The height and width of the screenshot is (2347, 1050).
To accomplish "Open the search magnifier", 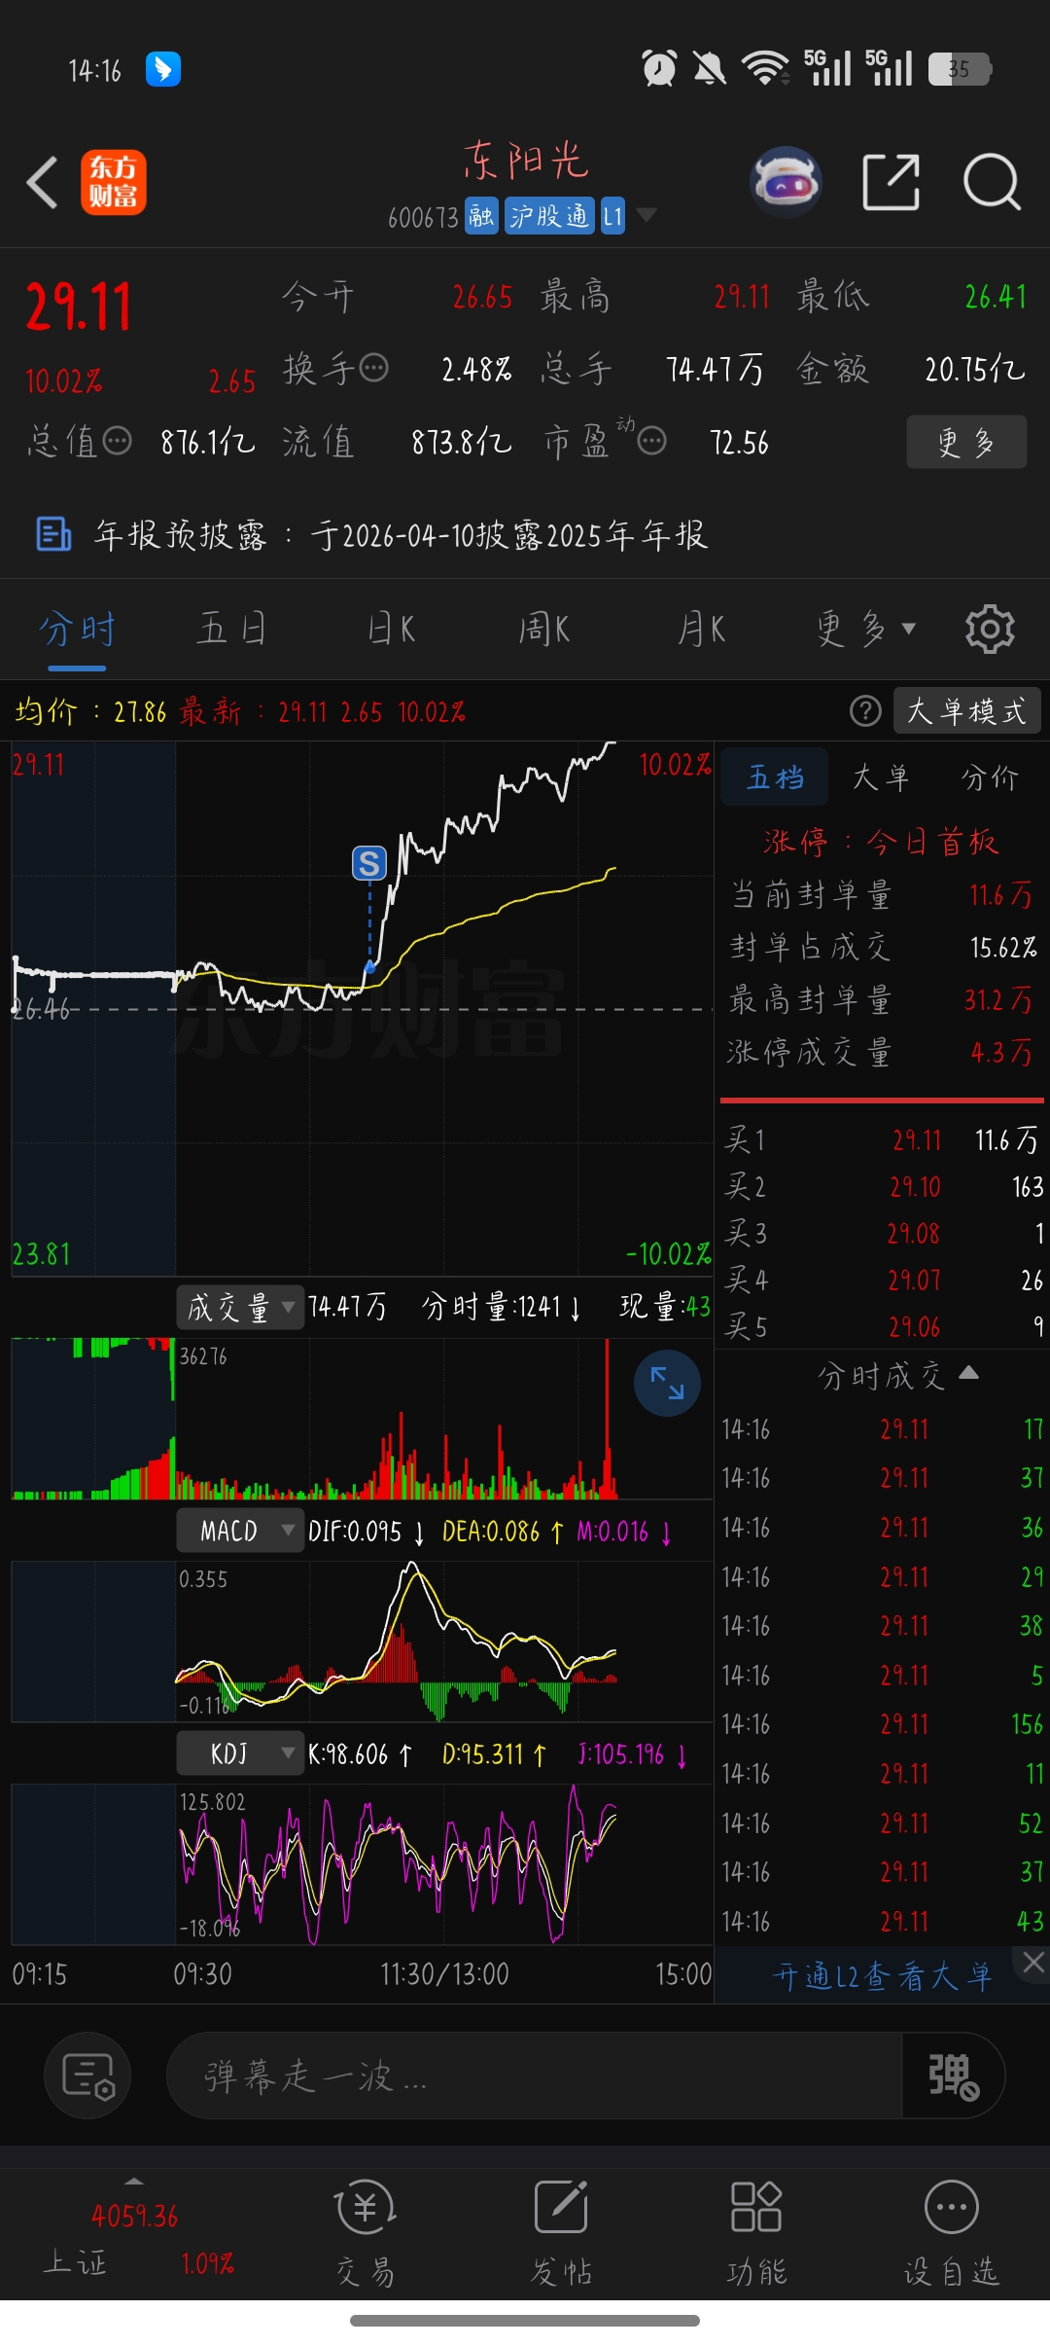I will click(992, 182).
